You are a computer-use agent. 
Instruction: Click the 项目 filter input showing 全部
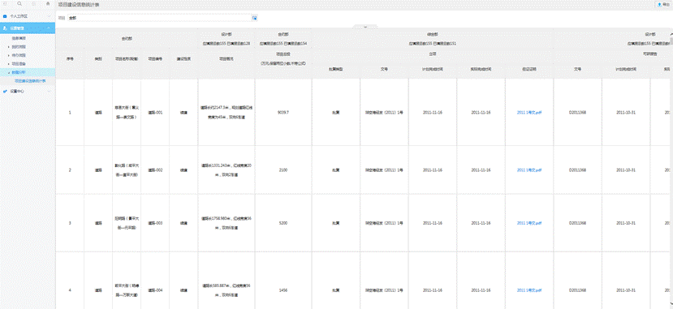(160, 18)
